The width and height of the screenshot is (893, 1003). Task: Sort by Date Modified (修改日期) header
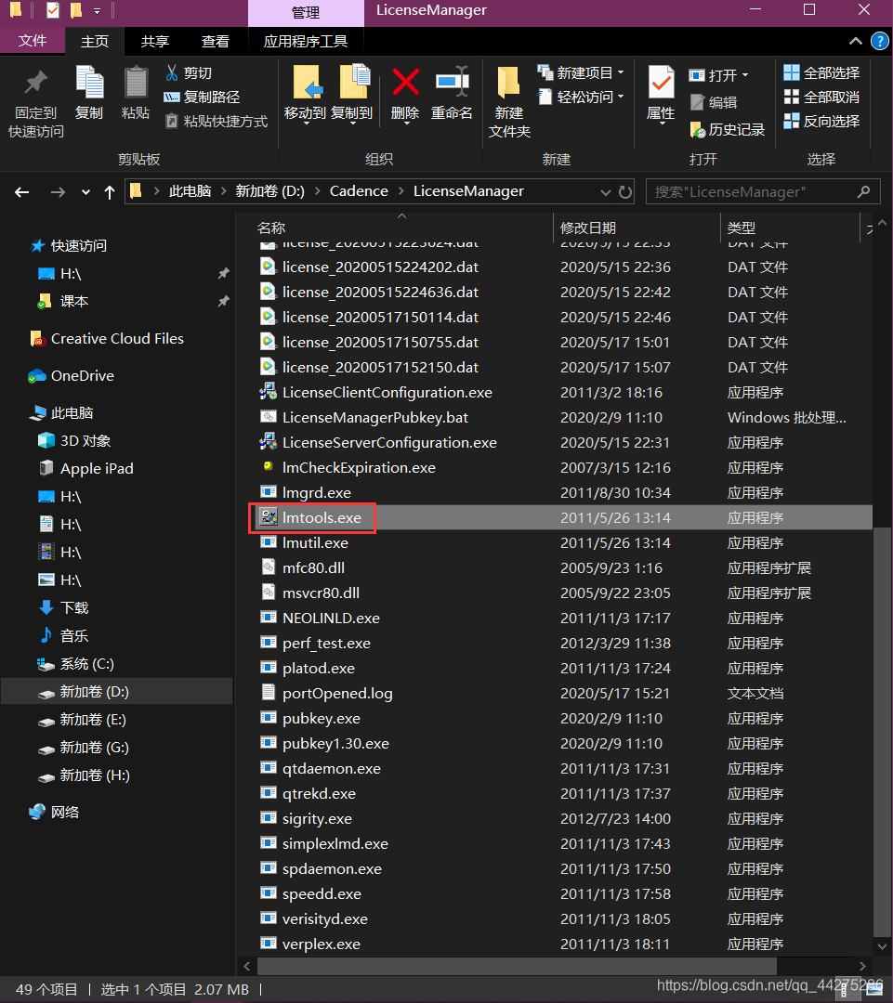click(x=587, y=228)
